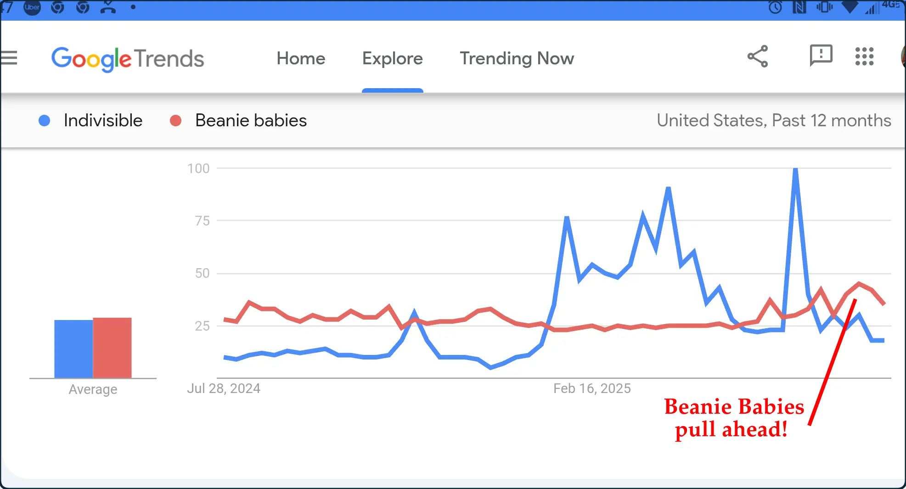This screenshot has width=906, height=489.
Task: Tap the alarm clock status icon
Action: 775,7
